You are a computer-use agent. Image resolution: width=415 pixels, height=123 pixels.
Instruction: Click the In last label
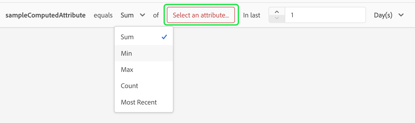[251, 15]
